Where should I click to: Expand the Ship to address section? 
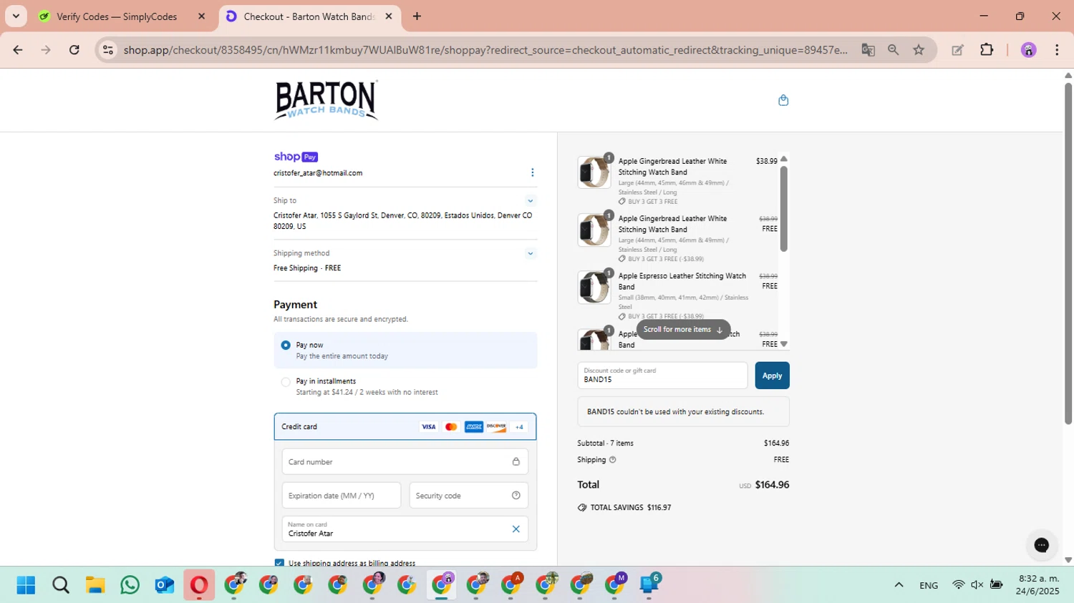[531, 201]
